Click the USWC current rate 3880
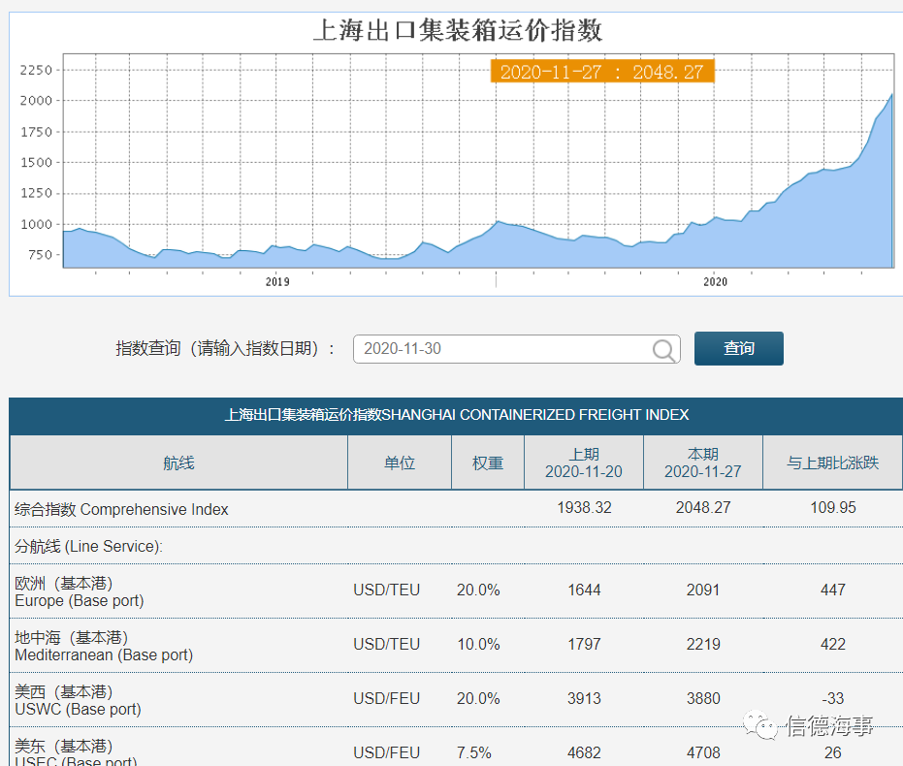The height and width of the screenshot is (766, 903). pyautogui.click(x=703, y=699)
